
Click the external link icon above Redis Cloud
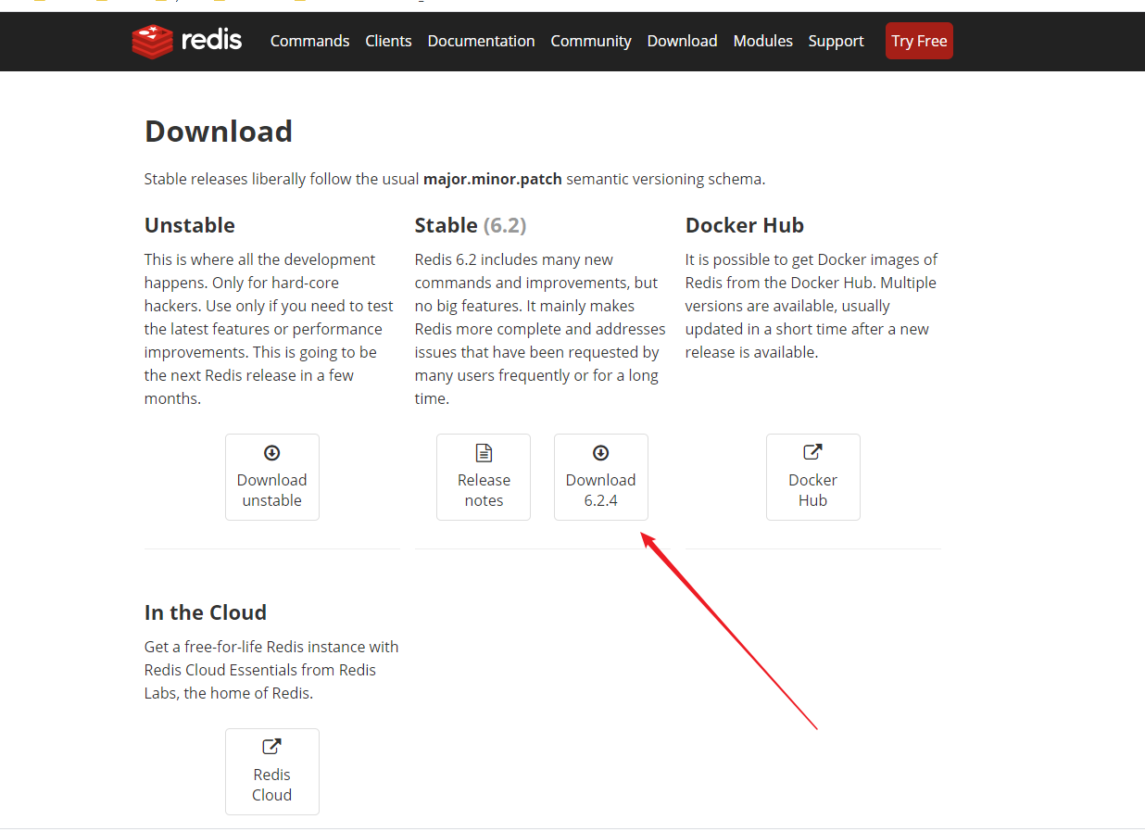click(272, 747)
